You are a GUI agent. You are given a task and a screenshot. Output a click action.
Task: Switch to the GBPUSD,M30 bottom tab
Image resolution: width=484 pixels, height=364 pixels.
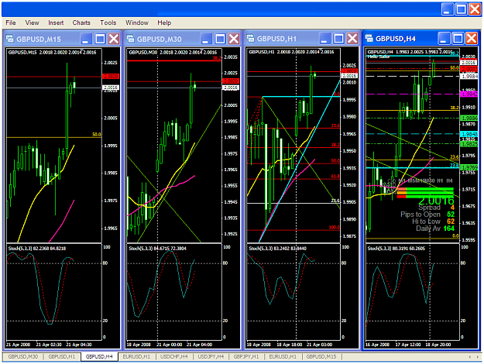22,356
